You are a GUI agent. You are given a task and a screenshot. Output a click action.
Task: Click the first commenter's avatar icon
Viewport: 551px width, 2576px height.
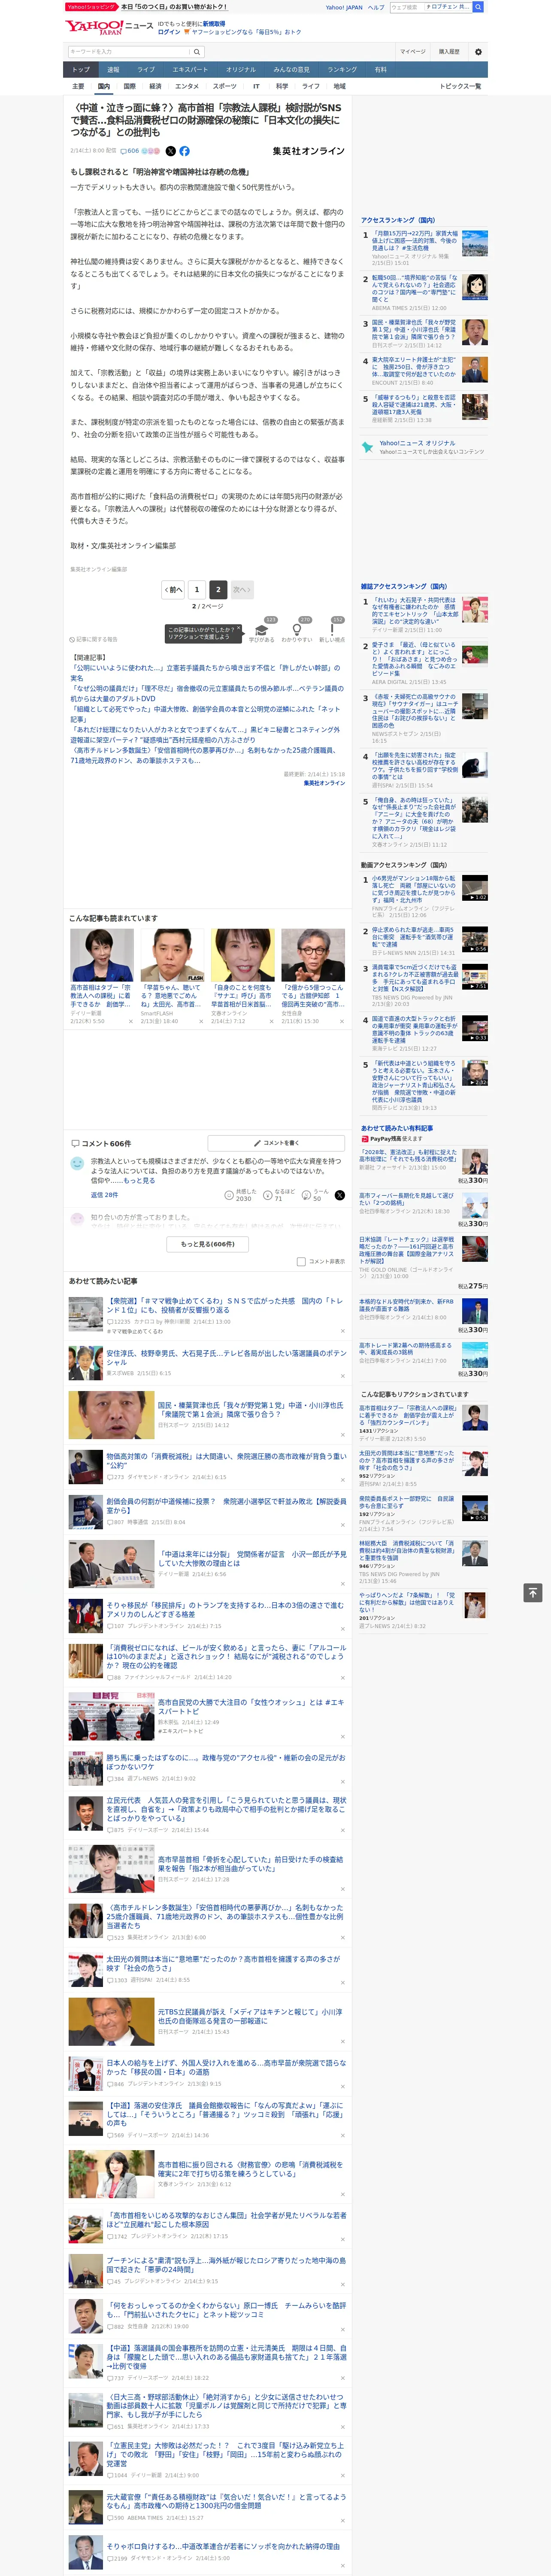[77, 1163]
